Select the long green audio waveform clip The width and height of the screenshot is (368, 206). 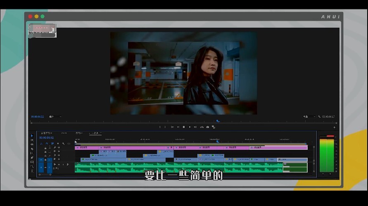[x=178, y=168]
